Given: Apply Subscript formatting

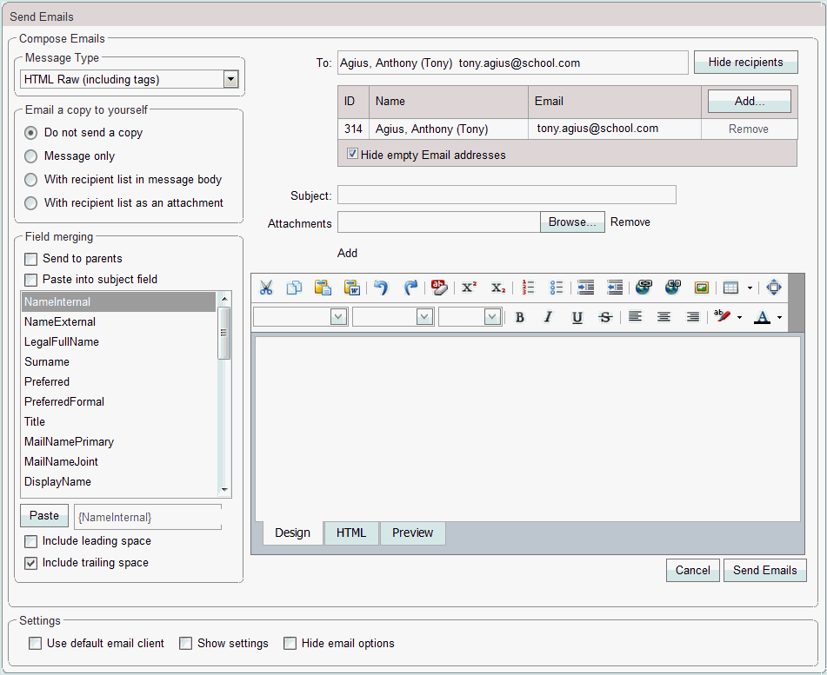Looking at the screenshot, I should [498, 288].
